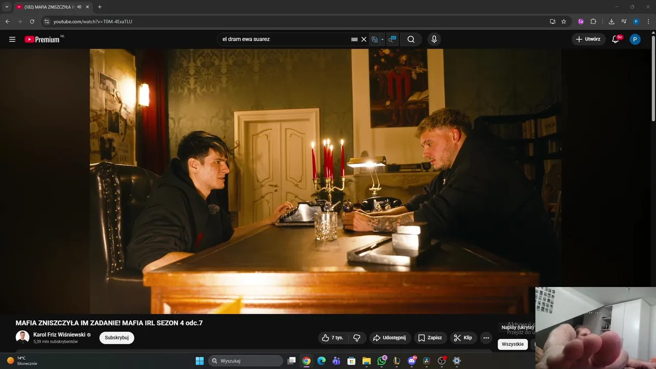Screen dimensions: 656x369
Task: Open the Chrome profile avatar
Action: (x=636, y=22)
